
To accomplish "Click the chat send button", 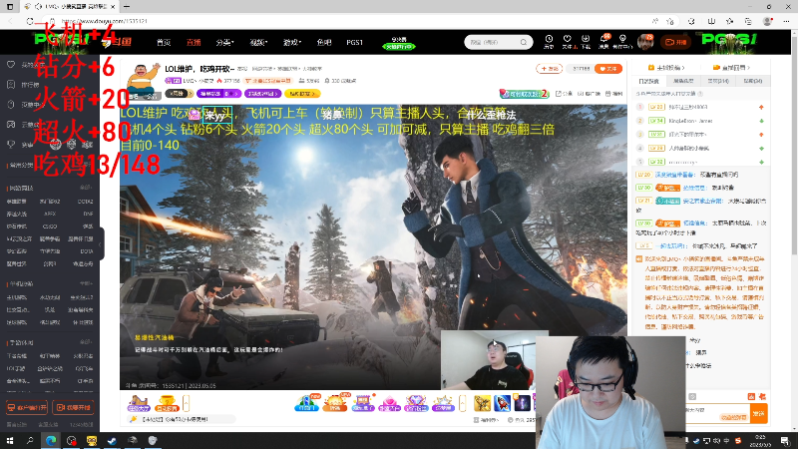I will pyautogui.click(x=758, y=413).
